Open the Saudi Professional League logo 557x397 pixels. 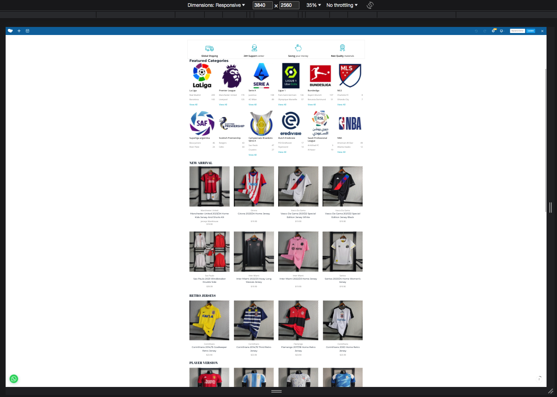click(320, 123)
